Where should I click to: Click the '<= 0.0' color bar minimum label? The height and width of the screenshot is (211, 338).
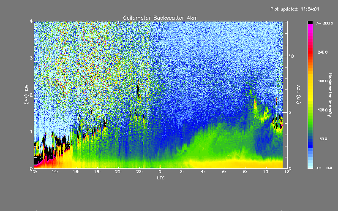324,168
